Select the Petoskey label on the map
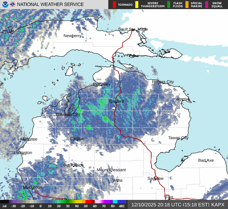Screen dimensions: 228x209 pyautogui.click(x=102, y=84)
